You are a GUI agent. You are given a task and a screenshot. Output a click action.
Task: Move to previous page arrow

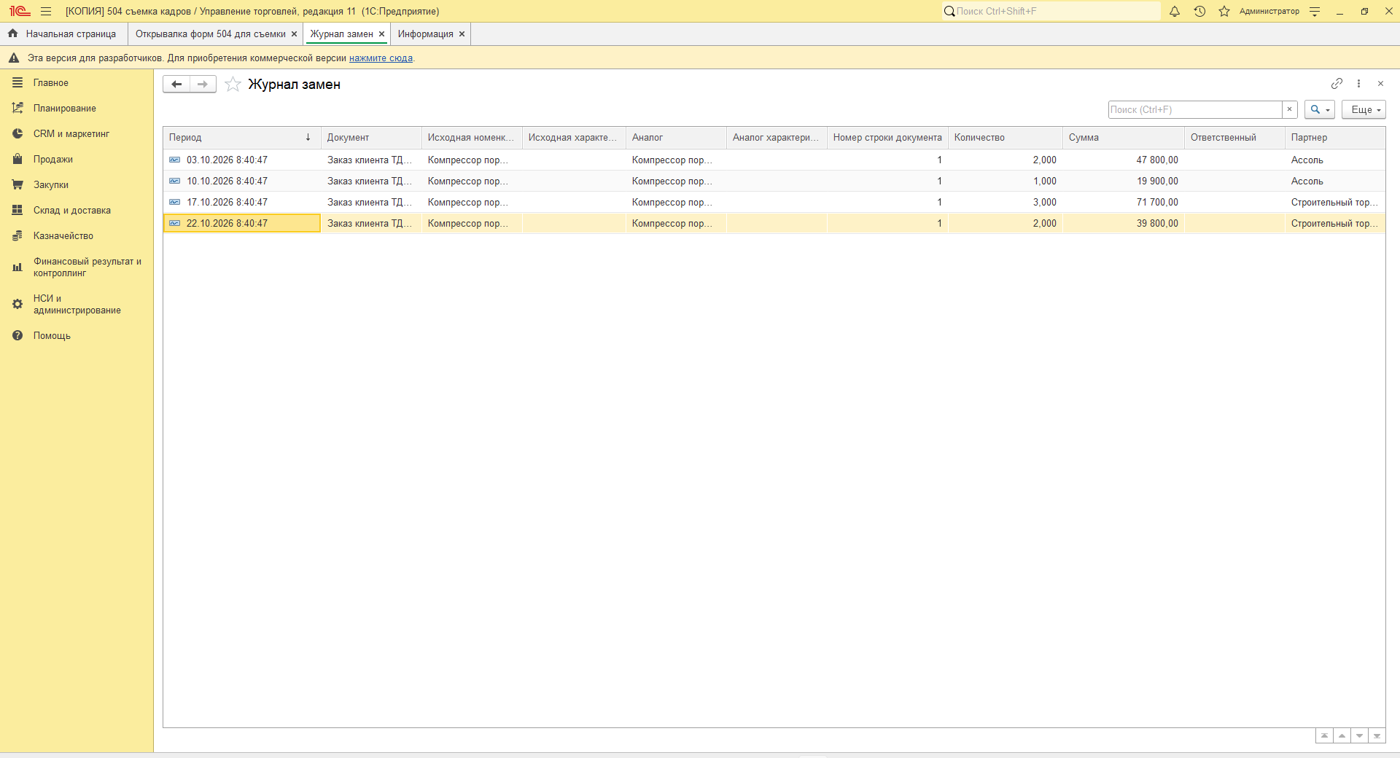click(1342, 735)
